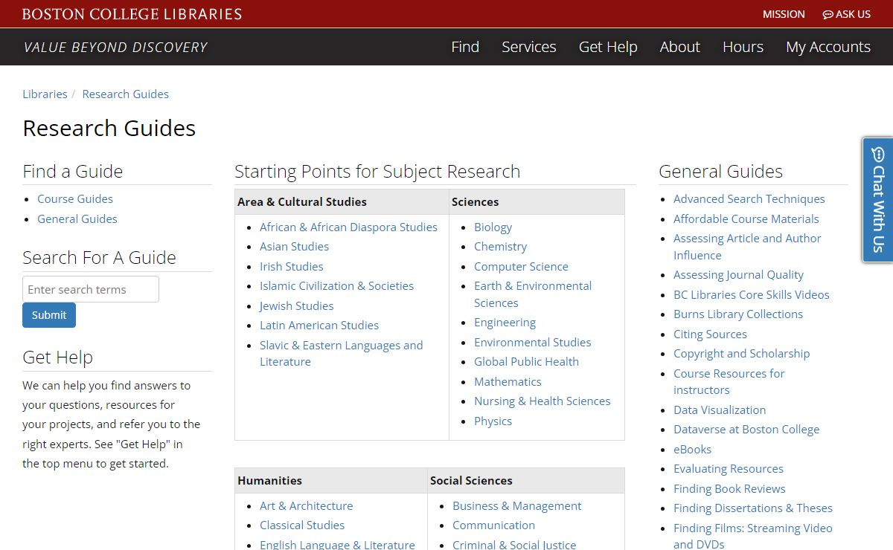The height and width of the screenshot is (550, 893).
Task: Open Assessing Article and Author Influence guide
Action: 747,246
